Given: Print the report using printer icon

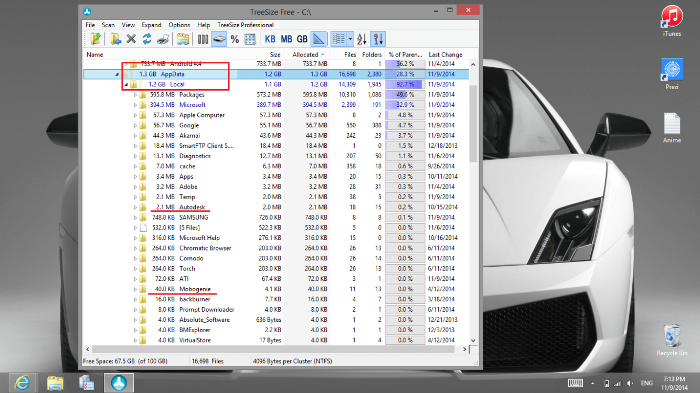Looking at the screenshot, I should point(163,39).
